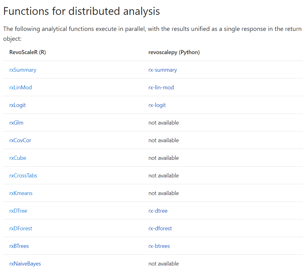Open the rx-dtree Python link
This screenshot has height=272, width=303.
click(158, 211)
